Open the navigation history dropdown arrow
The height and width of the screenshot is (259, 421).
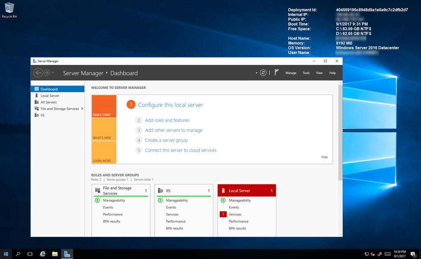53,73
